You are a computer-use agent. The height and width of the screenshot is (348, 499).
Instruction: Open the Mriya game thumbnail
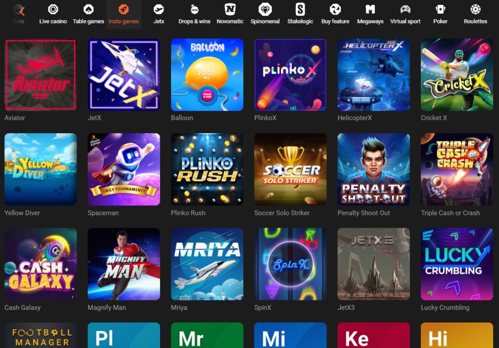tap(207, 264)
